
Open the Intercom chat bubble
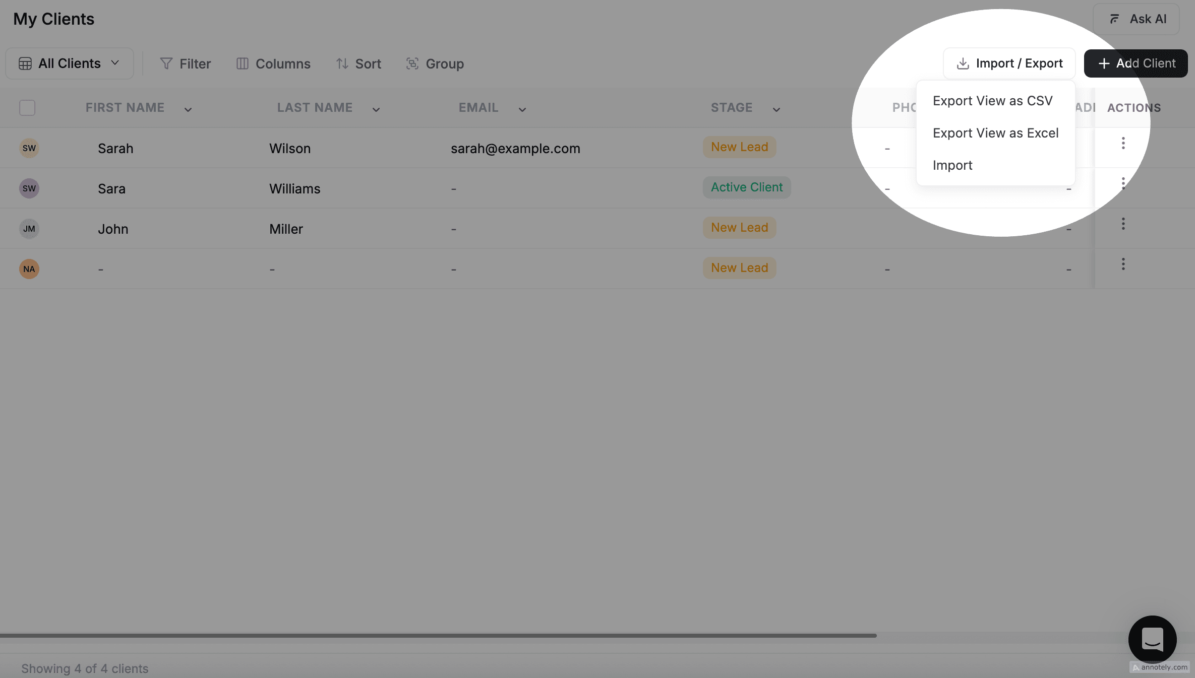1152,640
